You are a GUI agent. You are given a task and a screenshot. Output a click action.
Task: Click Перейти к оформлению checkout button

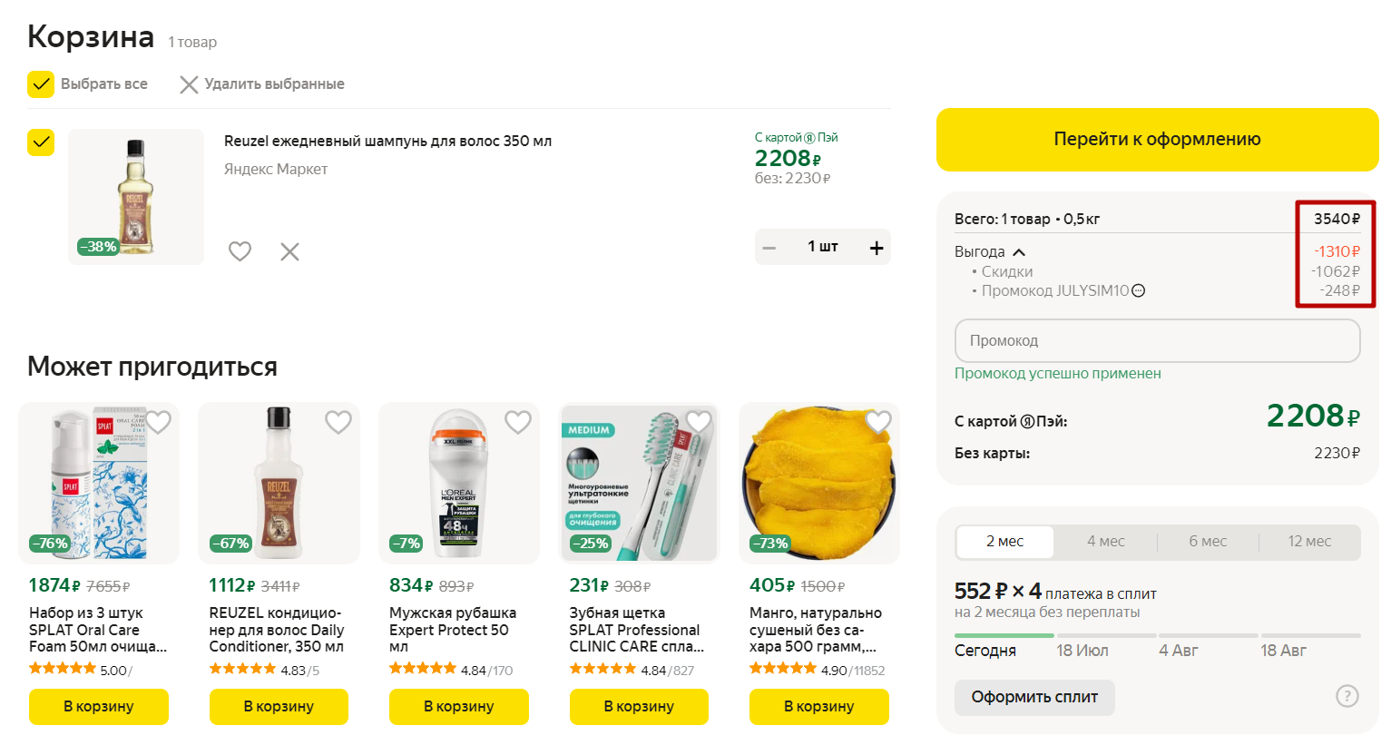tap(1157, 140)
